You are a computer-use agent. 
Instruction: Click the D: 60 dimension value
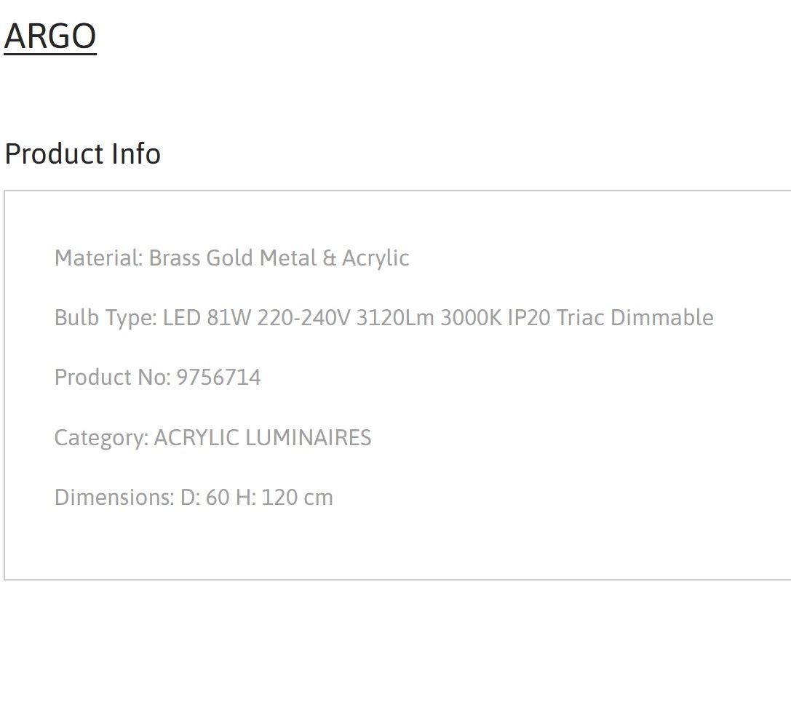tap(204, 497)
